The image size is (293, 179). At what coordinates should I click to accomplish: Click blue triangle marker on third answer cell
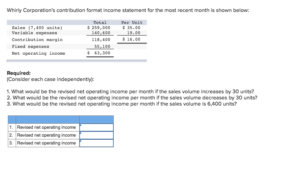tap(81, 141)
